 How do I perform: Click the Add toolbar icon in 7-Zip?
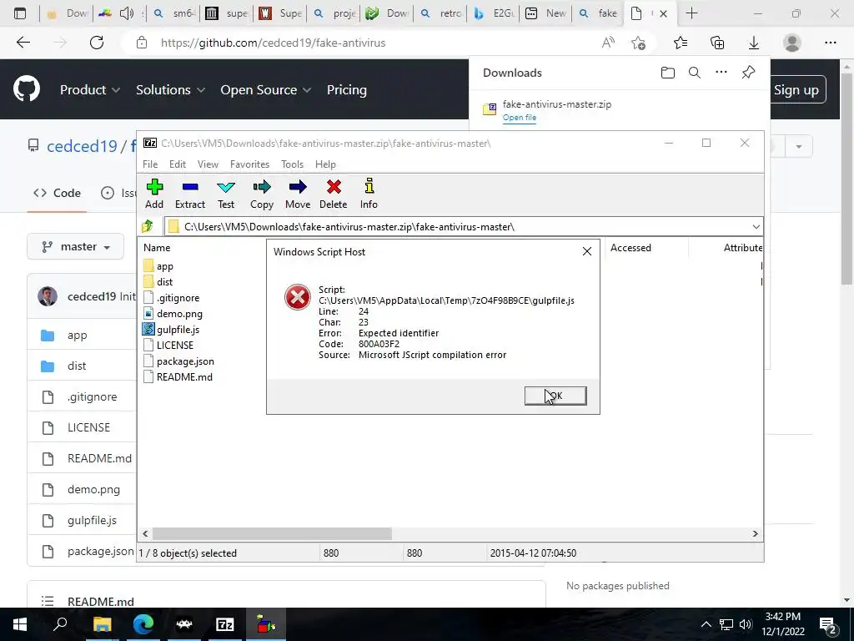click(154, 194)
